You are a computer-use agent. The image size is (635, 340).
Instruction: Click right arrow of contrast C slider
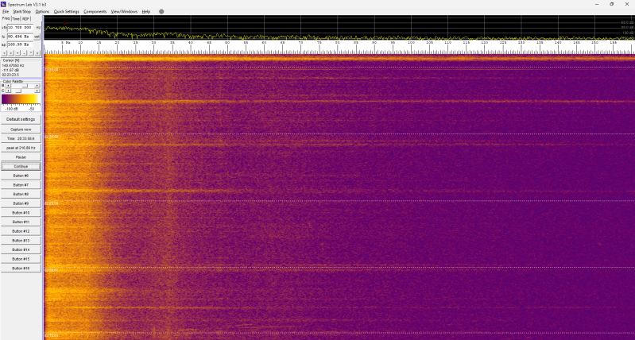point(37,91)
